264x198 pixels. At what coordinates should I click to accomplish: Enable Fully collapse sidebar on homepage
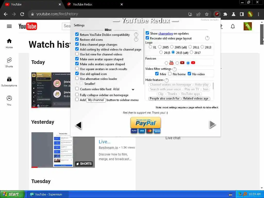77,94
